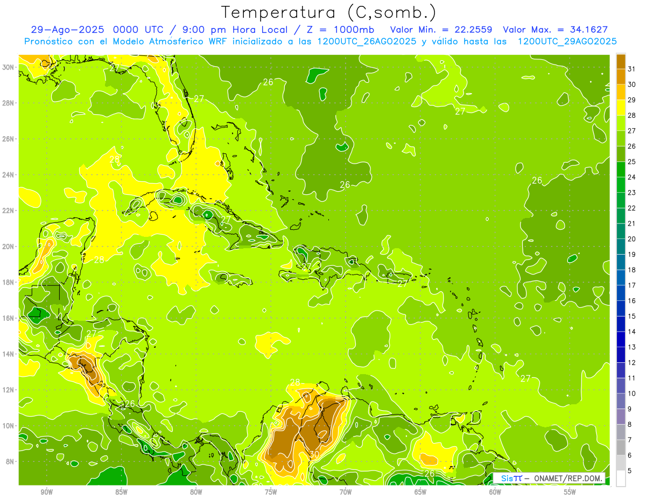Image resolution: width=646 pixels, height=499 pixels.
Task: Click gray legend swatch between 7 and 8
Action: (621, 432)
